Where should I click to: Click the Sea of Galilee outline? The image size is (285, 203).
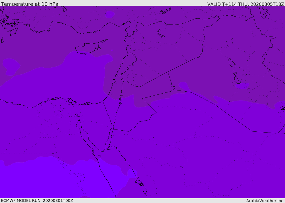click(x=122, y=80)
